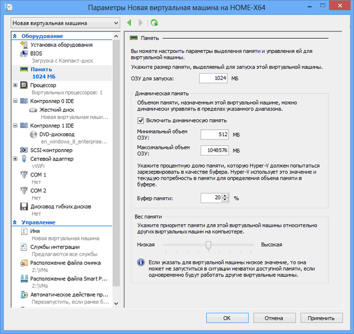Screen dimensions: 354x334
Task: Click the SCSI-контроллер icon
Action: (x=24, y=150)
